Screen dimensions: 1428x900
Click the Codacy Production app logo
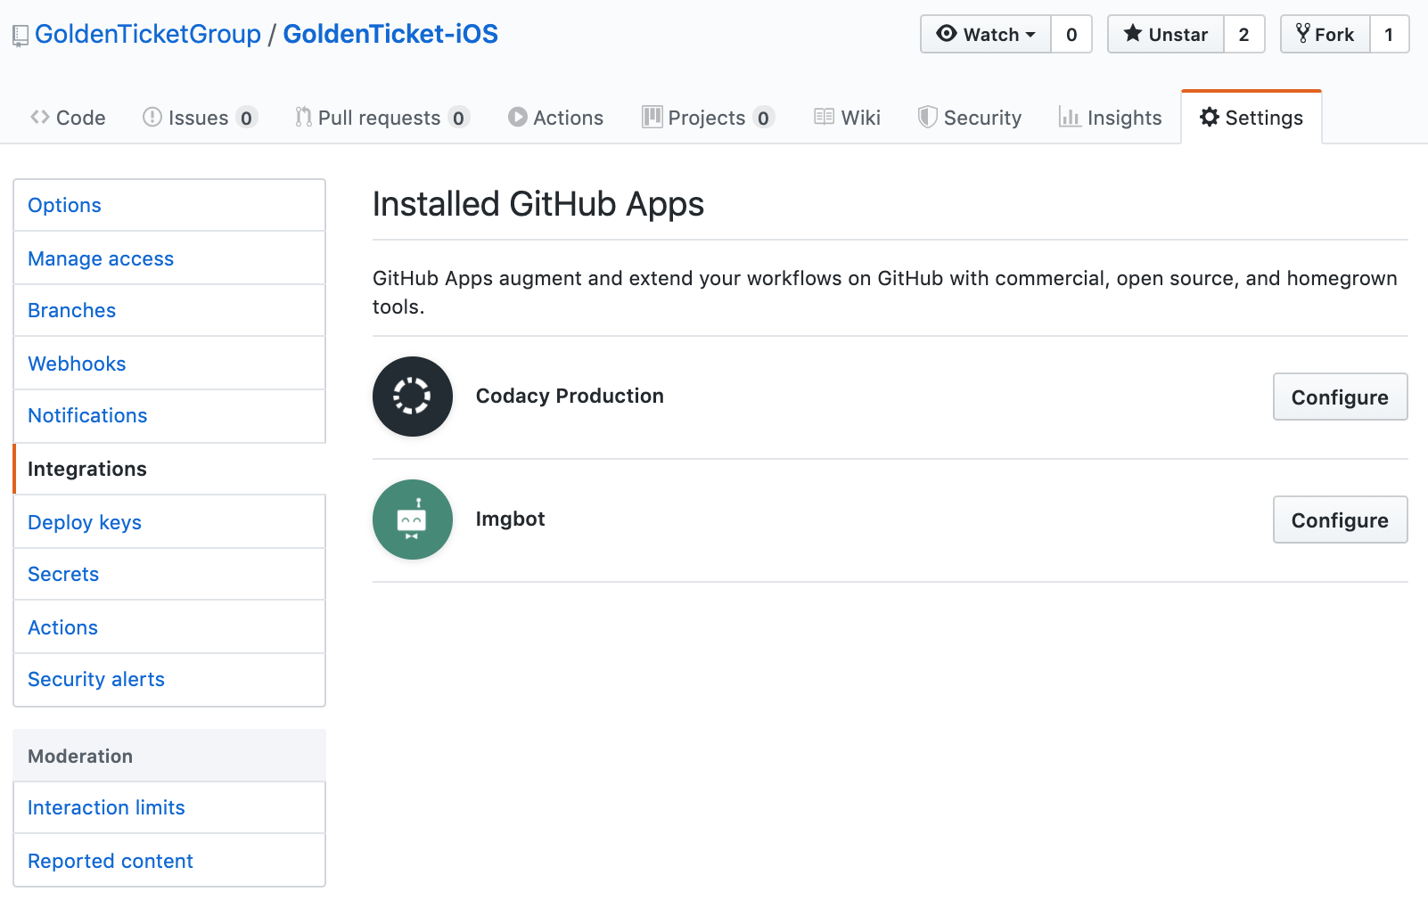pyautogui.click(x=413, y=397)
